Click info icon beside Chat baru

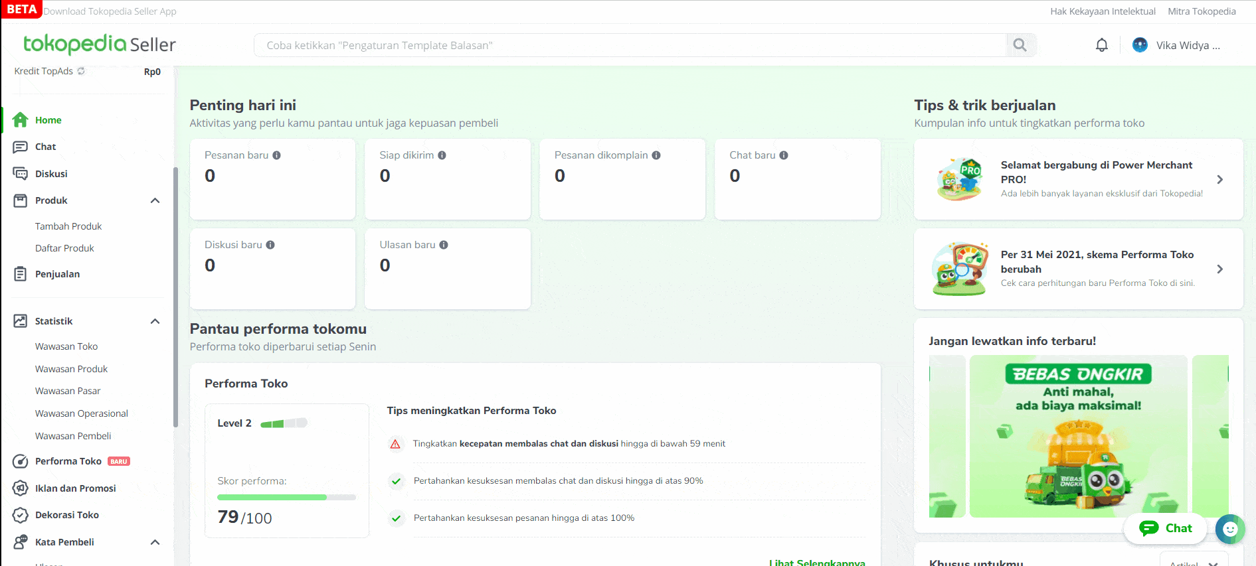(x=784, y=155)
